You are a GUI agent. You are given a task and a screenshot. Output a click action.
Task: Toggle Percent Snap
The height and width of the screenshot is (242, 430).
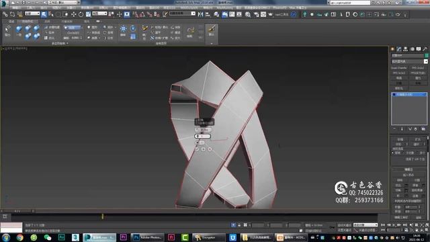(x=150, y=14)
